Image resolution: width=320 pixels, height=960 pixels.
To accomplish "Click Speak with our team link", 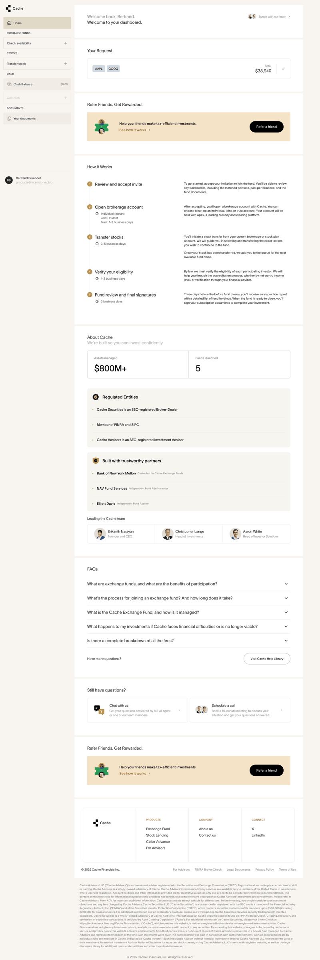I will click(x=272, y=17).
